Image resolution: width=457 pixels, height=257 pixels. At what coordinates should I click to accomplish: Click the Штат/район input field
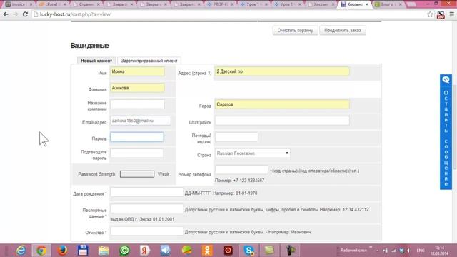[x=282, y=121]
